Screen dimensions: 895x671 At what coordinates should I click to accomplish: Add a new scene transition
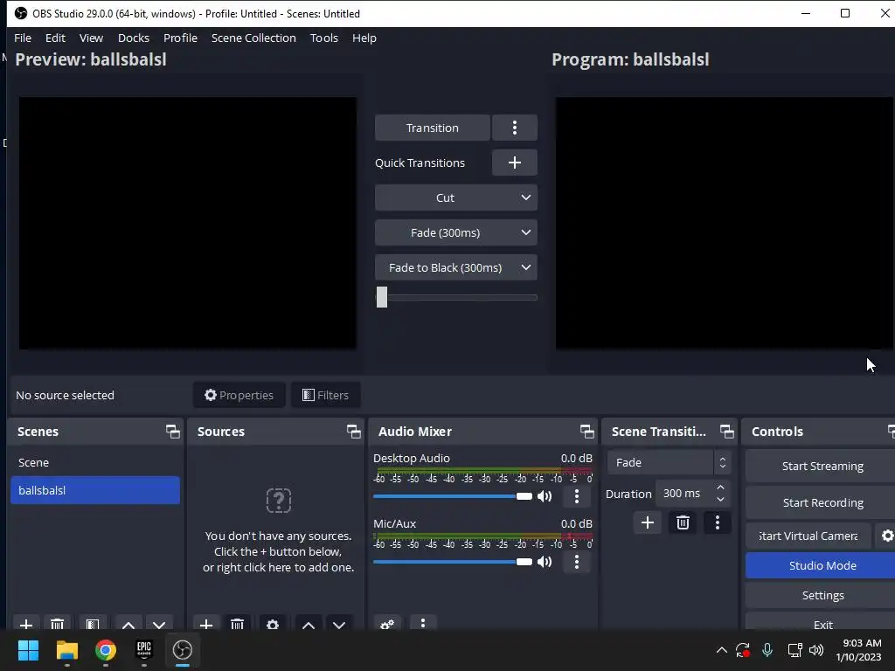(648, 522)
